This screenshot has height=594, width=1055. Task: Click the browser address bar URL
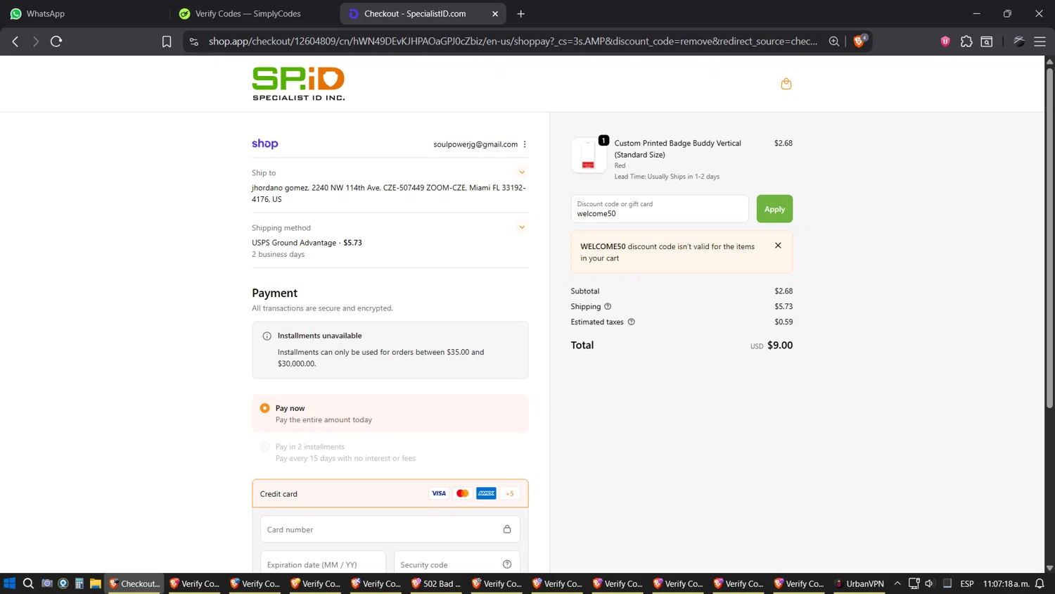[x=513, y=42]
